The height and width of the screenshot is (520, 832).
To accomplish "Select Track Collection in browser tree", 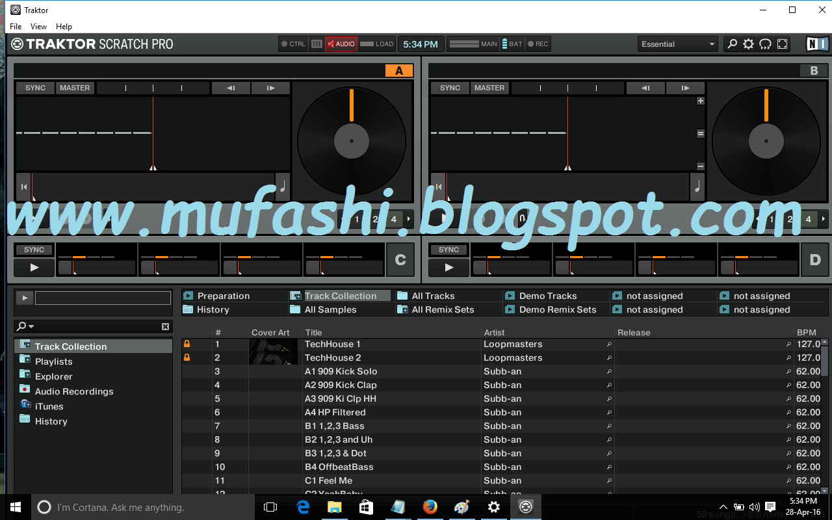I will pos(94,346).
